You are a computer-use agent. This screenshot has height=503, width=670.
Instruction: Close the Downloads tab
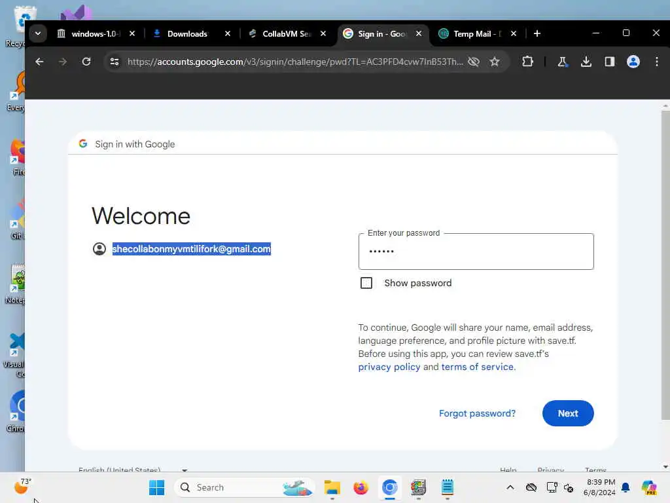[x=228, y=33]
